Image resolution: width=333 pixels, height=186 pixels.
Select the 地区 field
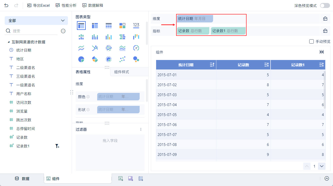click(20, 59)
